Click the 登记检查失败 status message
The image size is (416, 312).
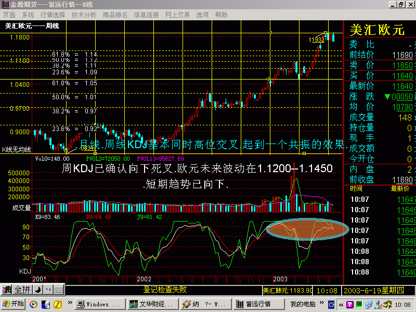click(x=165, y=290)
